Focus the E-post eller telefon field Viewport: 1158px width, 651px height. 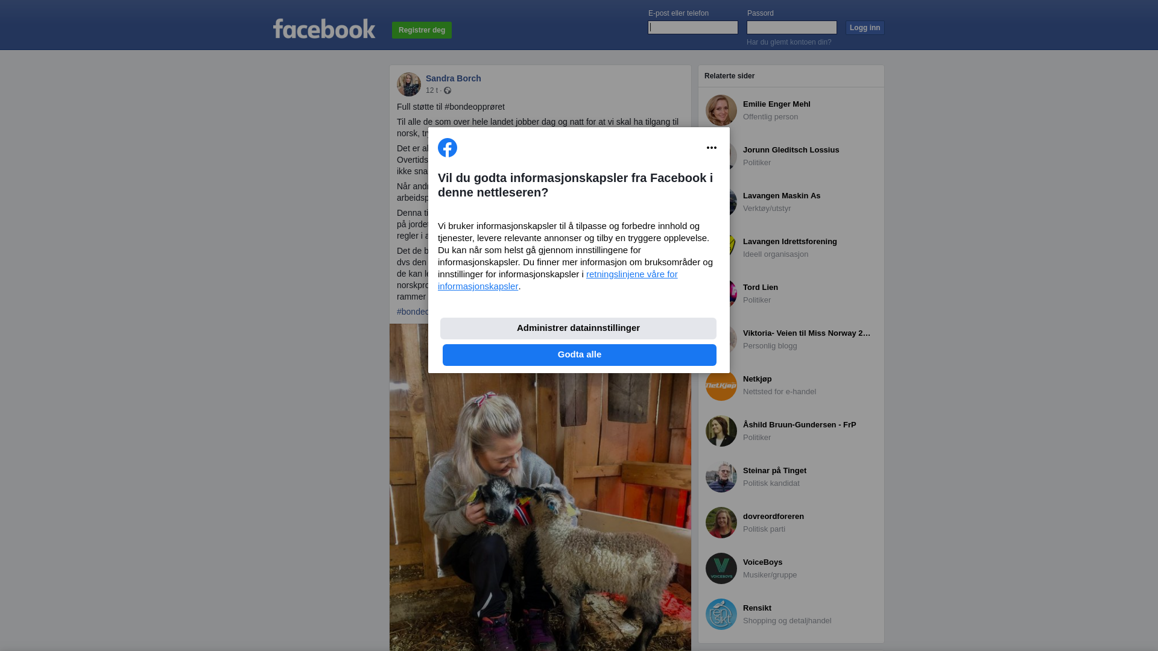tap(693, 28)
